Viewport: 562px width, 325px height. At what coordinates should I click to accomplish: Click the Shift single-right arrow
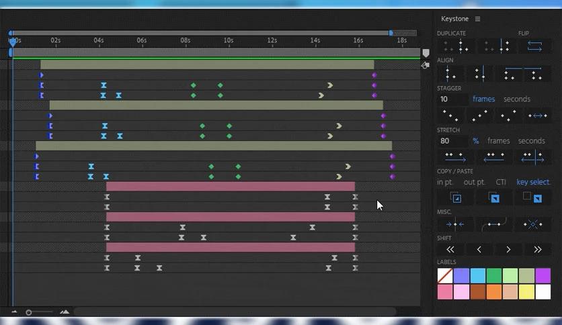508,249
